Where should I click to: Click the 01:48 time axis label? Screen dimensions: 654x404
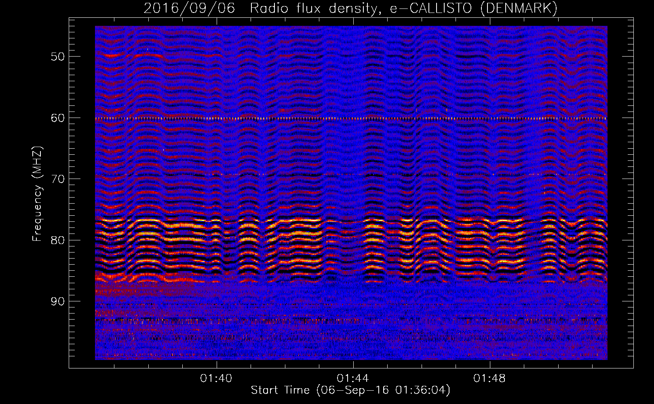click(x=489, y=378)
